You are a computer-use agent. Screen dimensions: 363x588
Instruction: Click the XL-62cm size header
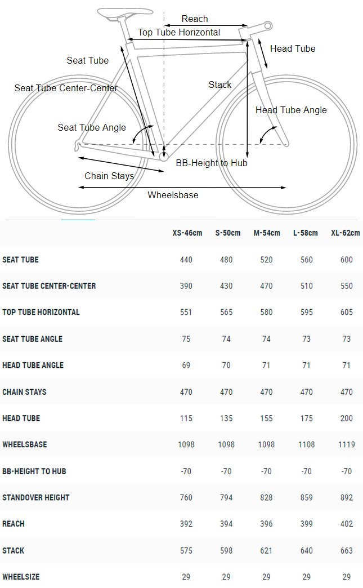coord(346,233)
